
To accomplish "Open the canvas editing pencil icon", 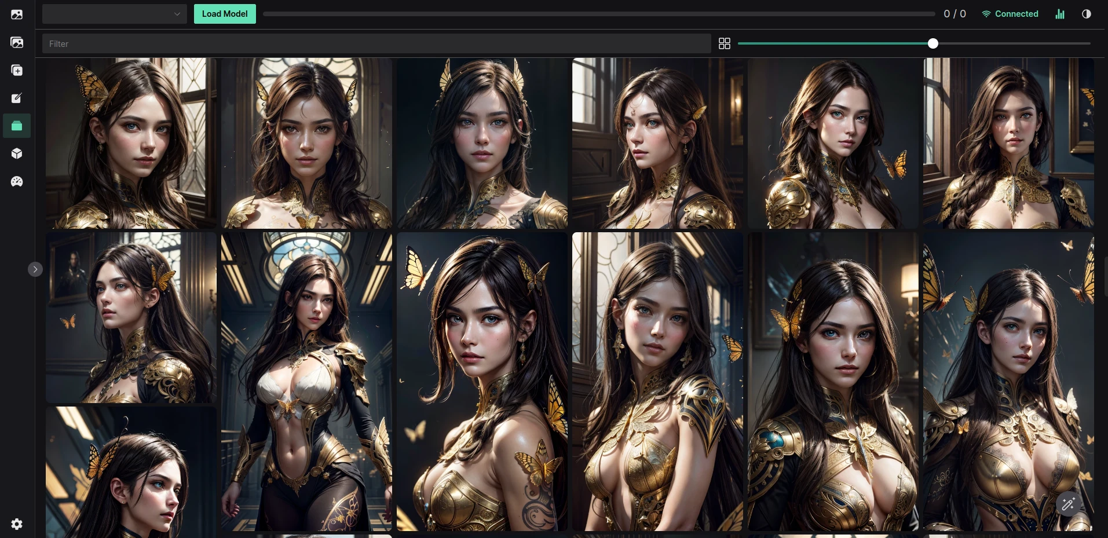I will tap(17, 98).
